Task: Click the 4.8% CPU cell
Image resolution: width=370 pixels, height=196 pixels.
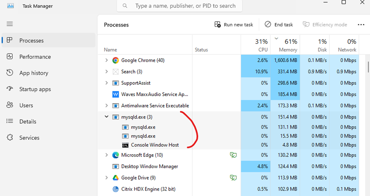Action: 255,166
